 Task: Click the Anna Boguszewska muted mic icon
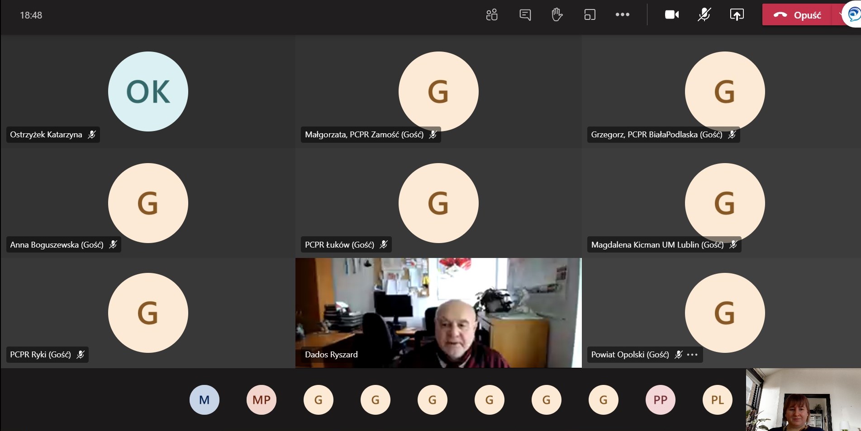pos(113,244)
